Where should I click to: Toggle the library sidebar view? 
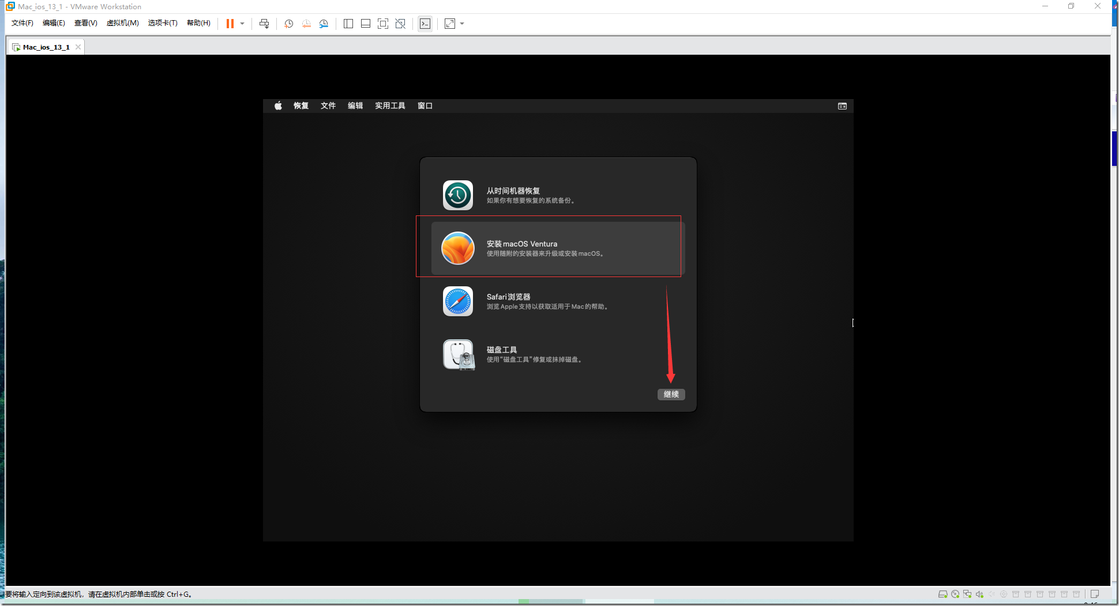[348, 24]
